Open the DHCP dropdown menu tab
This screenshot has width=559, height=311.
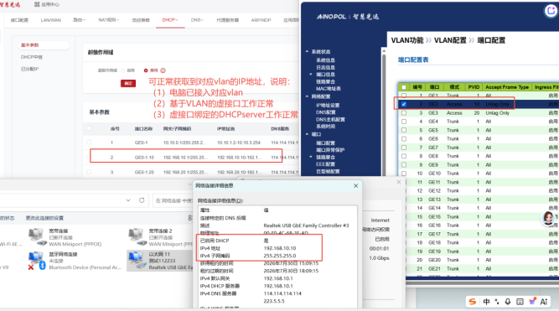click(x=170, y=20)
